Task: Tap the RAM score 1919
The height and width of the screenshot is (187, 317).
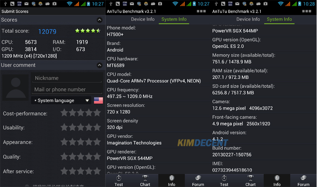Action: [x=82, y=42]
